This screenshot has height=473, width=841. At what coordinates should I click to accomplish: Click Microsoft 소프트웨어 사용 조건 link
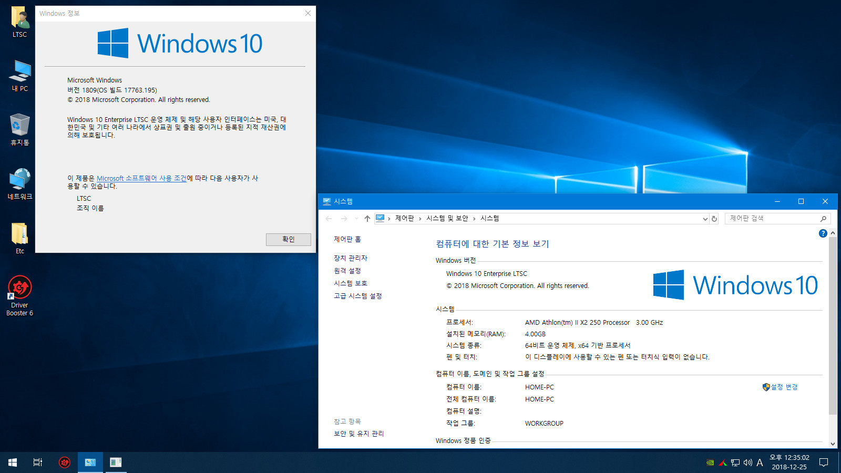[141, 178]
